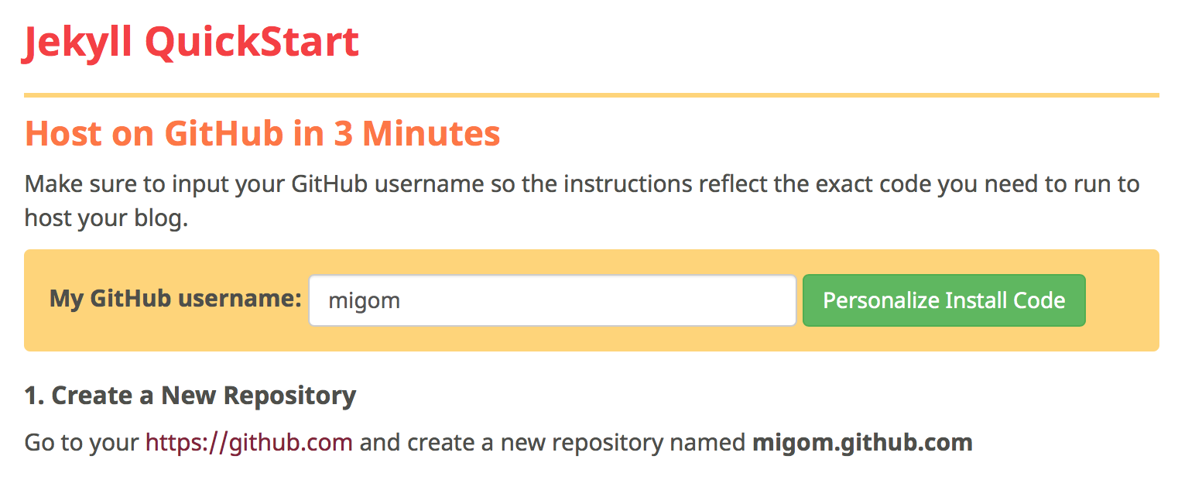Viewport: 1178px width, 480px height.
Task: Click the yellow horizontal divider under the title
Action: (x=591, y=95)
